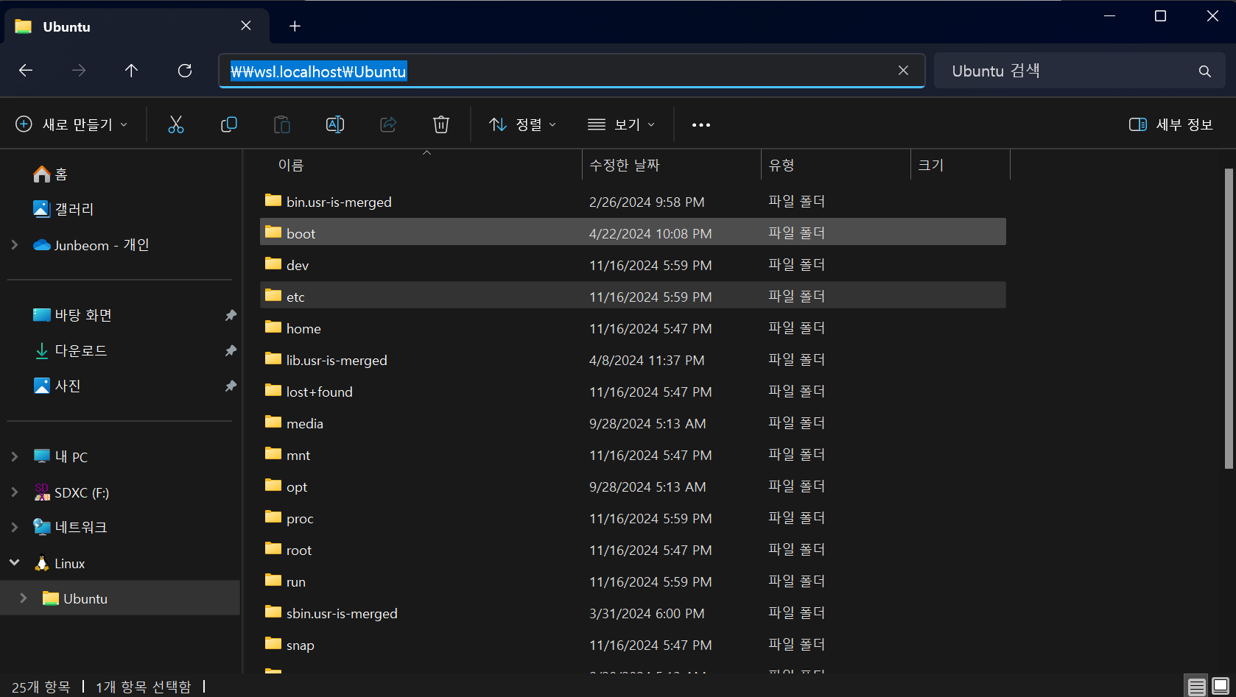The image size is (1236, 697).
Task: Open the 정렬 (Sort) dropdown
Action: [x=523, y=124]
